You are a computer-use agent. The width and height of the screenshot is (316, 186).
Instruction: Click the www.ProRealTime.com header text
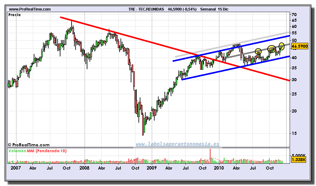30,9
